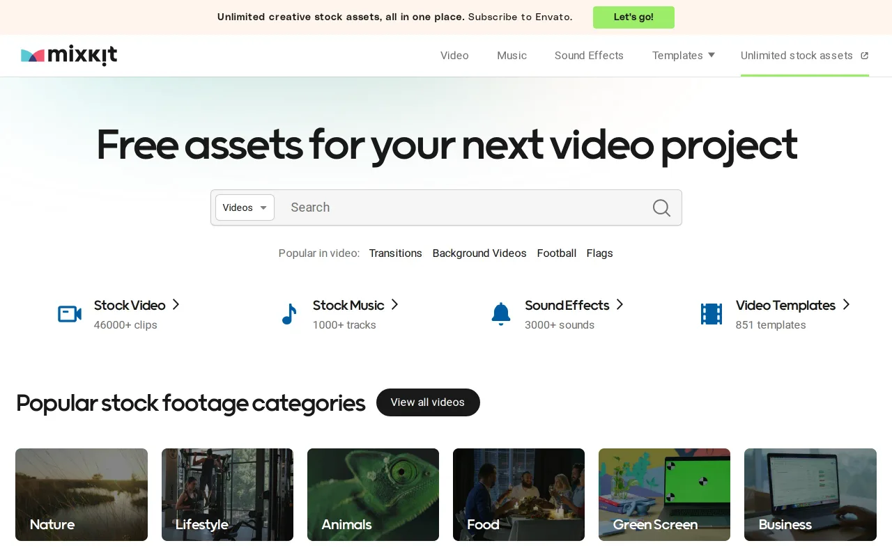
Task: Click the Video Templates film icon
Action: coord(712,314)
